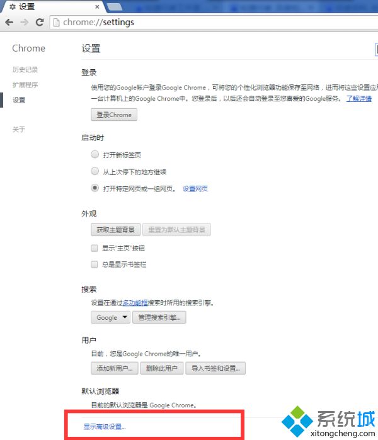Image resolution: width=378 pixels, height=440 pixels.
Task: Select 设置 in the sidebar
Action: pyautogui.click(x=19, y=100)
